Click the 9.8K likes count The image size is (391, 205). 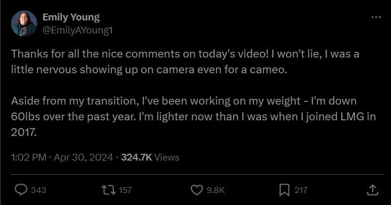(216, 190)
